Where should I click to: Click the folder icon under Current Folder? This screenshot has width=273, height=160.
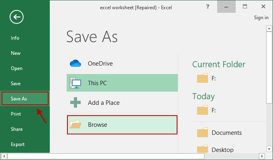202,78
